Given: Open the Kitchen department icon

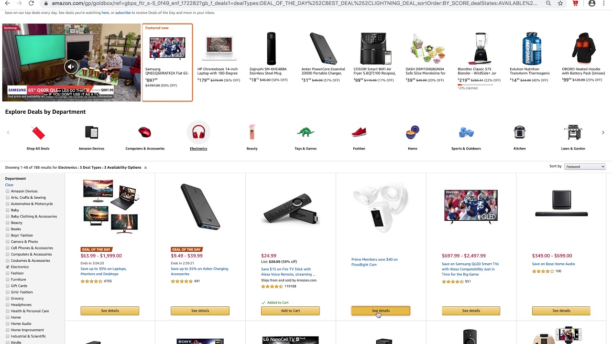Looking at the screenshot, I should coord(519,132).
